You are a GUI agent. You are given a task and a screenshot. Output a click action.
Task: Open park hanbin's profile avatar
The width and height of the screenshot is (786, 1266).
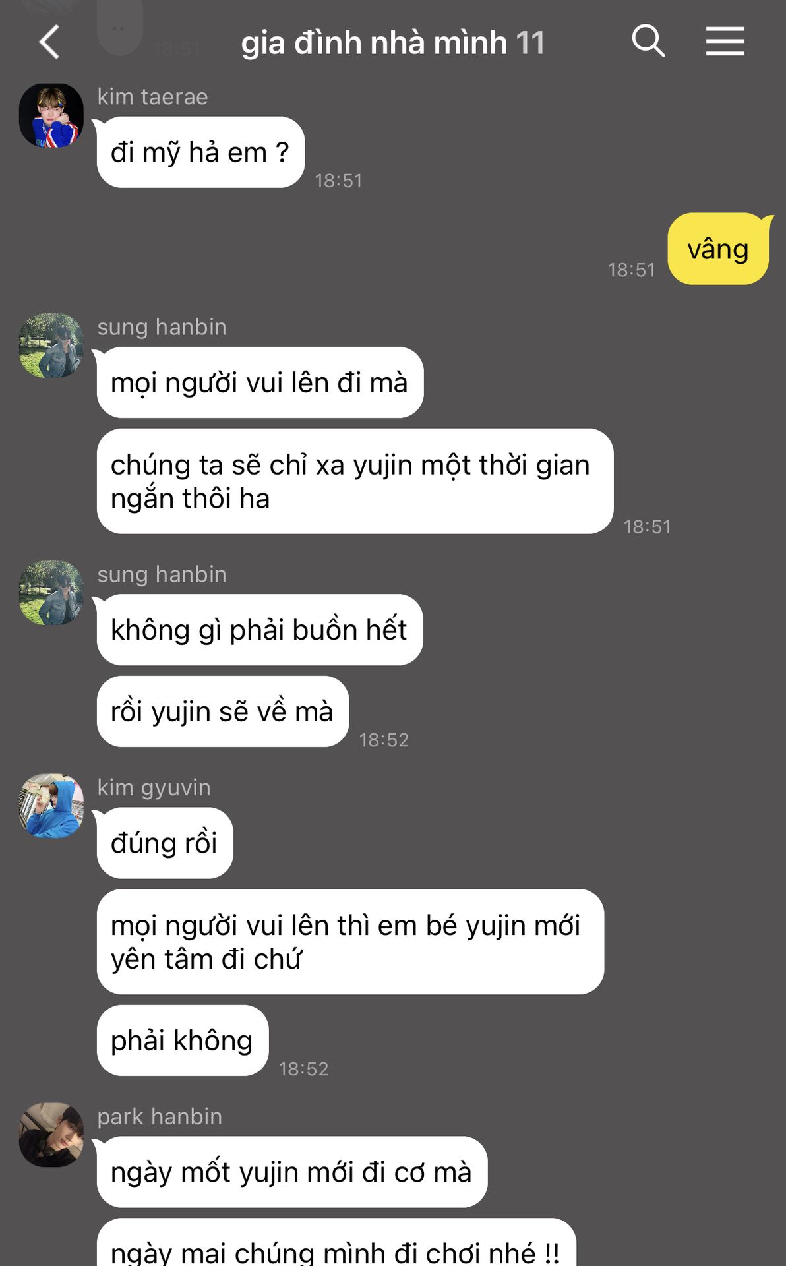(51, 1135)
